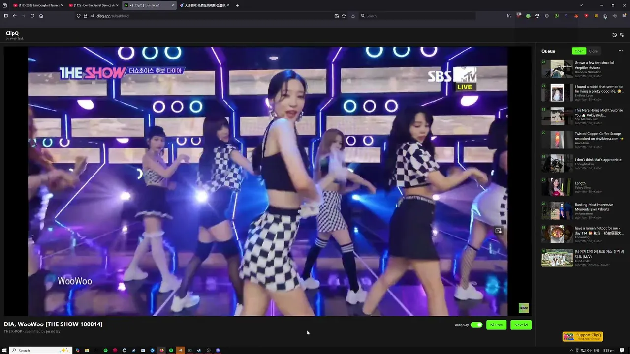
Task: Skip to next clip with Next button
Action: 521,325
